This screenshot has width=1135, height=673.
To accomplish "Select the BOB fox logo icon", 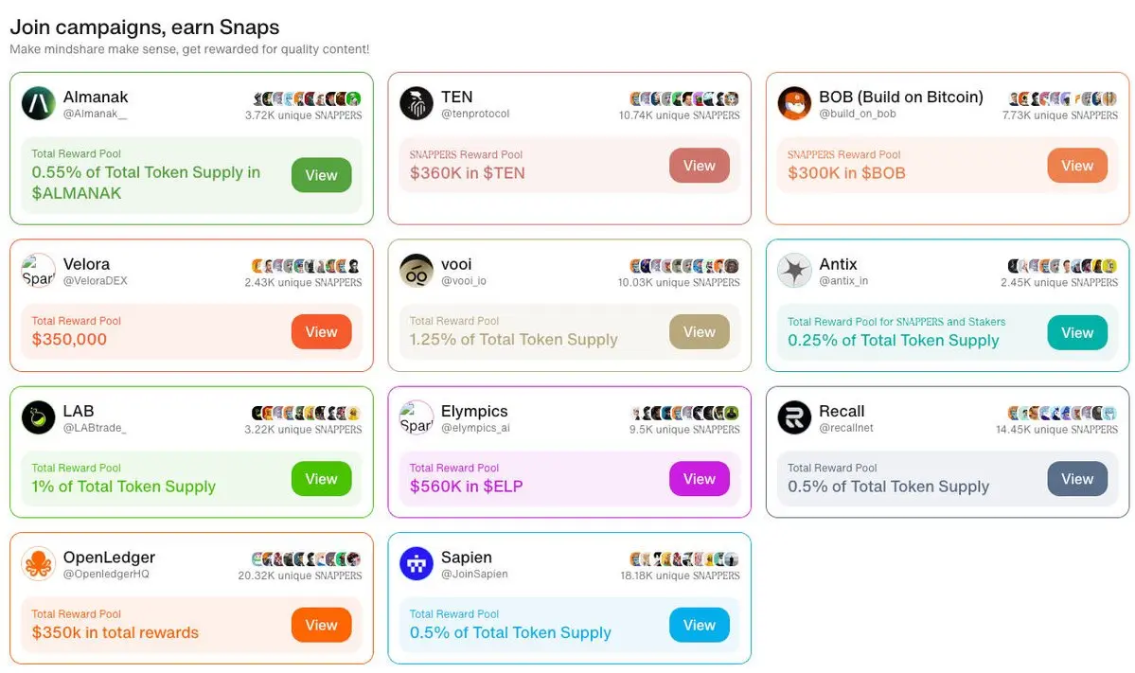I will coord(794,103).
